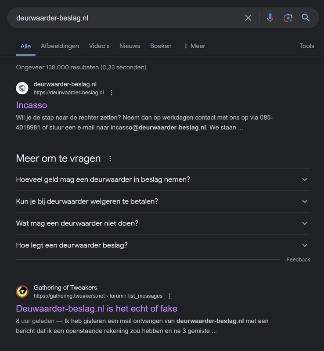Click the Gathering of Tweakers site favicon
This screenshot has width=324, height=351.
[x=22, y=292]
